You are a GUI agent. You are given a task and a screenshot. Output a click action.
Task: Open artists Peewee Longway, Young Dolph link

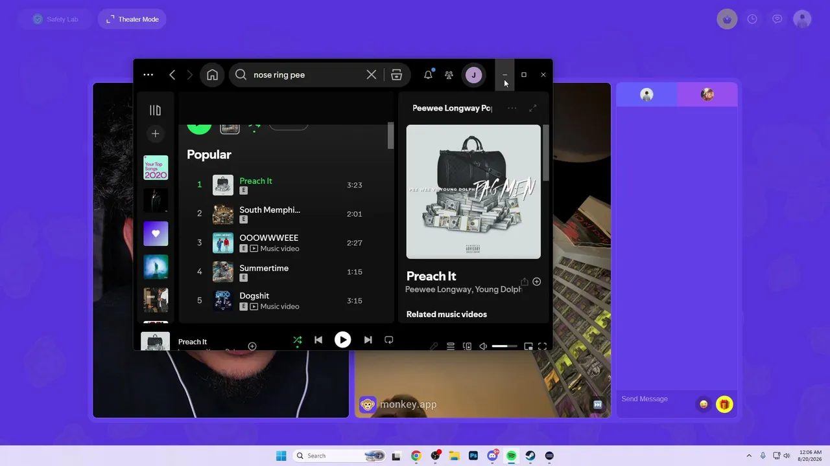click(x=464, y=290)
